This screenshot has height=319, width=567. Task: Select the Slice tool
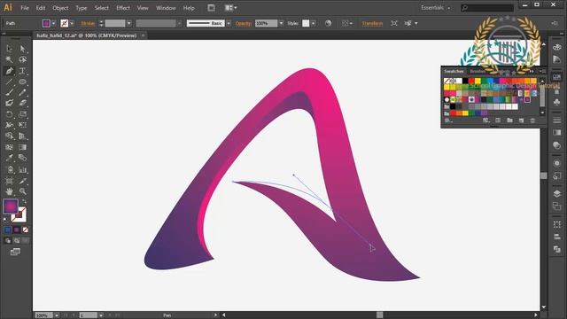click(x=22, y=181)
